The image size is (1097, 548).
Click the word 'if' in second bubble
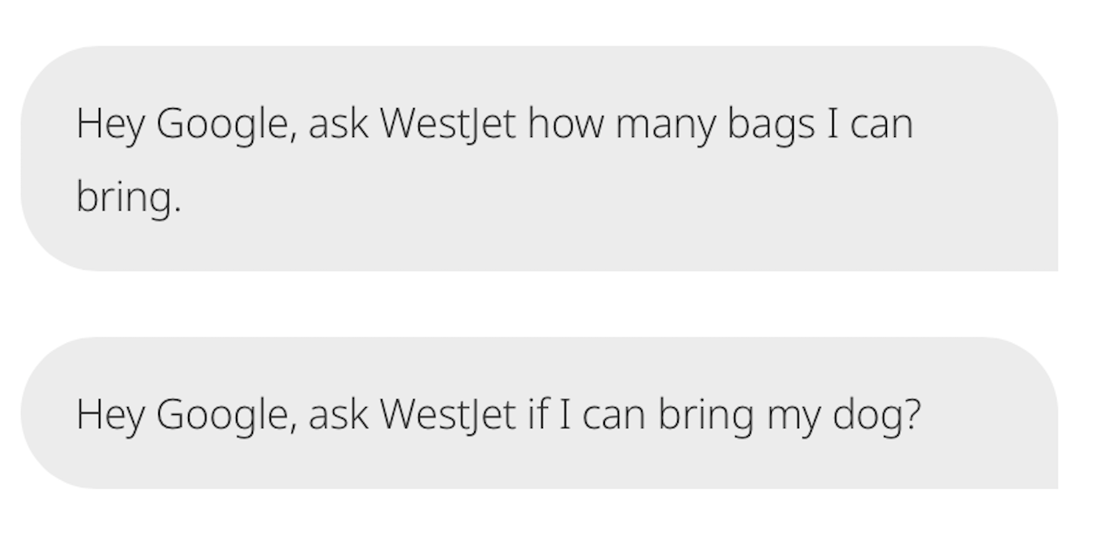click(x=537, y=414)
